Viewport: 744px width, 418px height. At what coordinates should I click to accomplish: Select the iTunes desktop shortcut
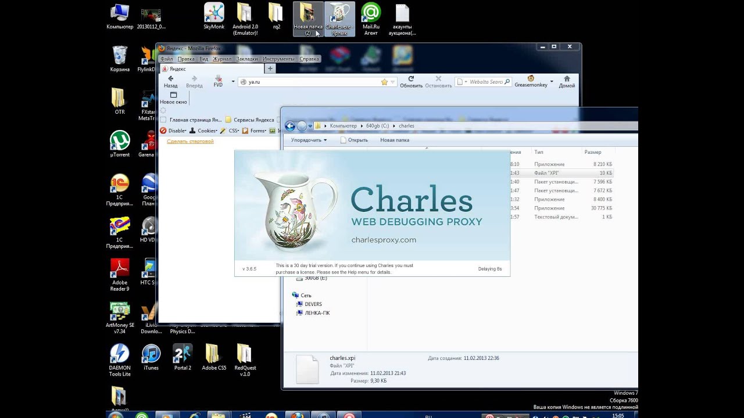pyautogui.click(x=151, y=357)
